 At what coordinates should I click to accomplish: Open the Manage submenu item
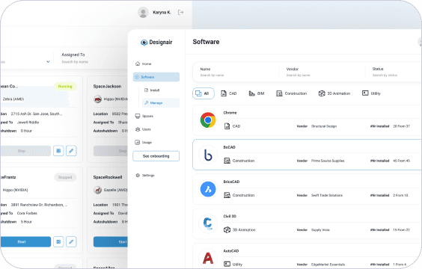pos(161,102)
